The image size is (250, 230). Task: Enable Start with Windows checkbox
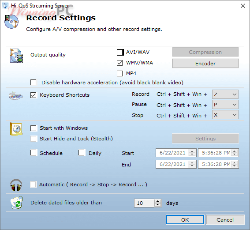click(34, 128)
